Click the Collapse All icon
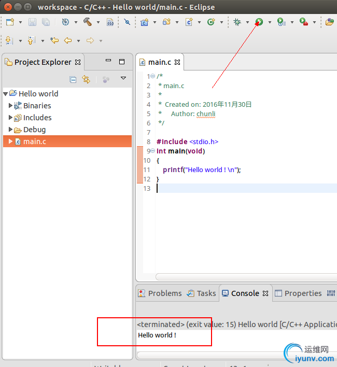The height and width of the screenshot is (367, 337). (x=73, y=80)
